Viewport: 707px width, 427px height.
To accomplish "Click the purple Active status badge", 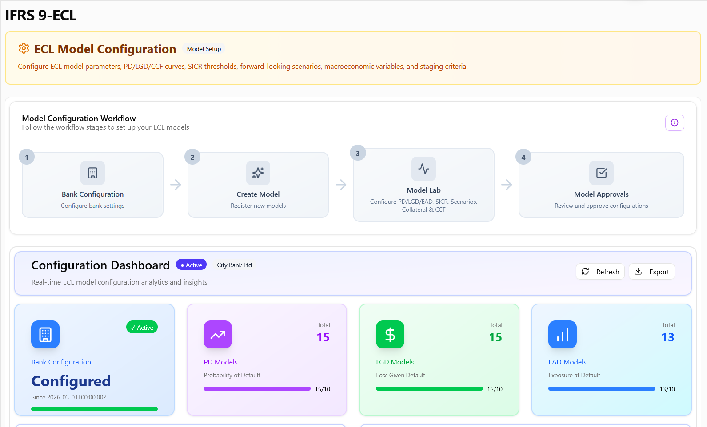I will 191,265.
